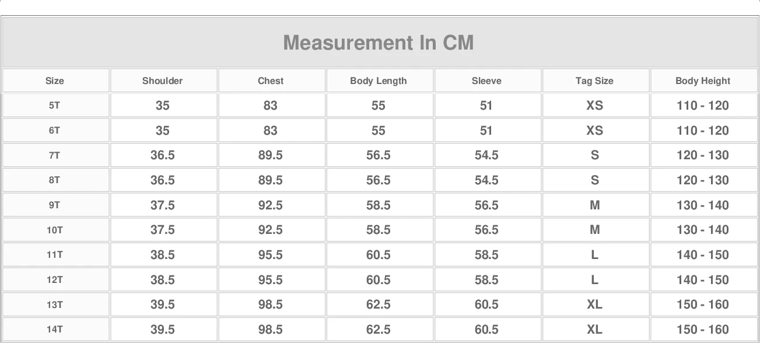The width and height of the screenshot is (760, 343).
Task: Click the 14T size row label
Action: (x=55, y=330)
